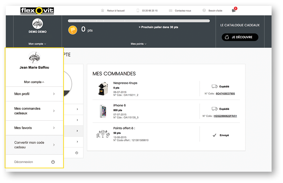This screenshot has height=183, width=283.
Task: Click the iPhone 6 order title
Action: click(x=120, y=105)
